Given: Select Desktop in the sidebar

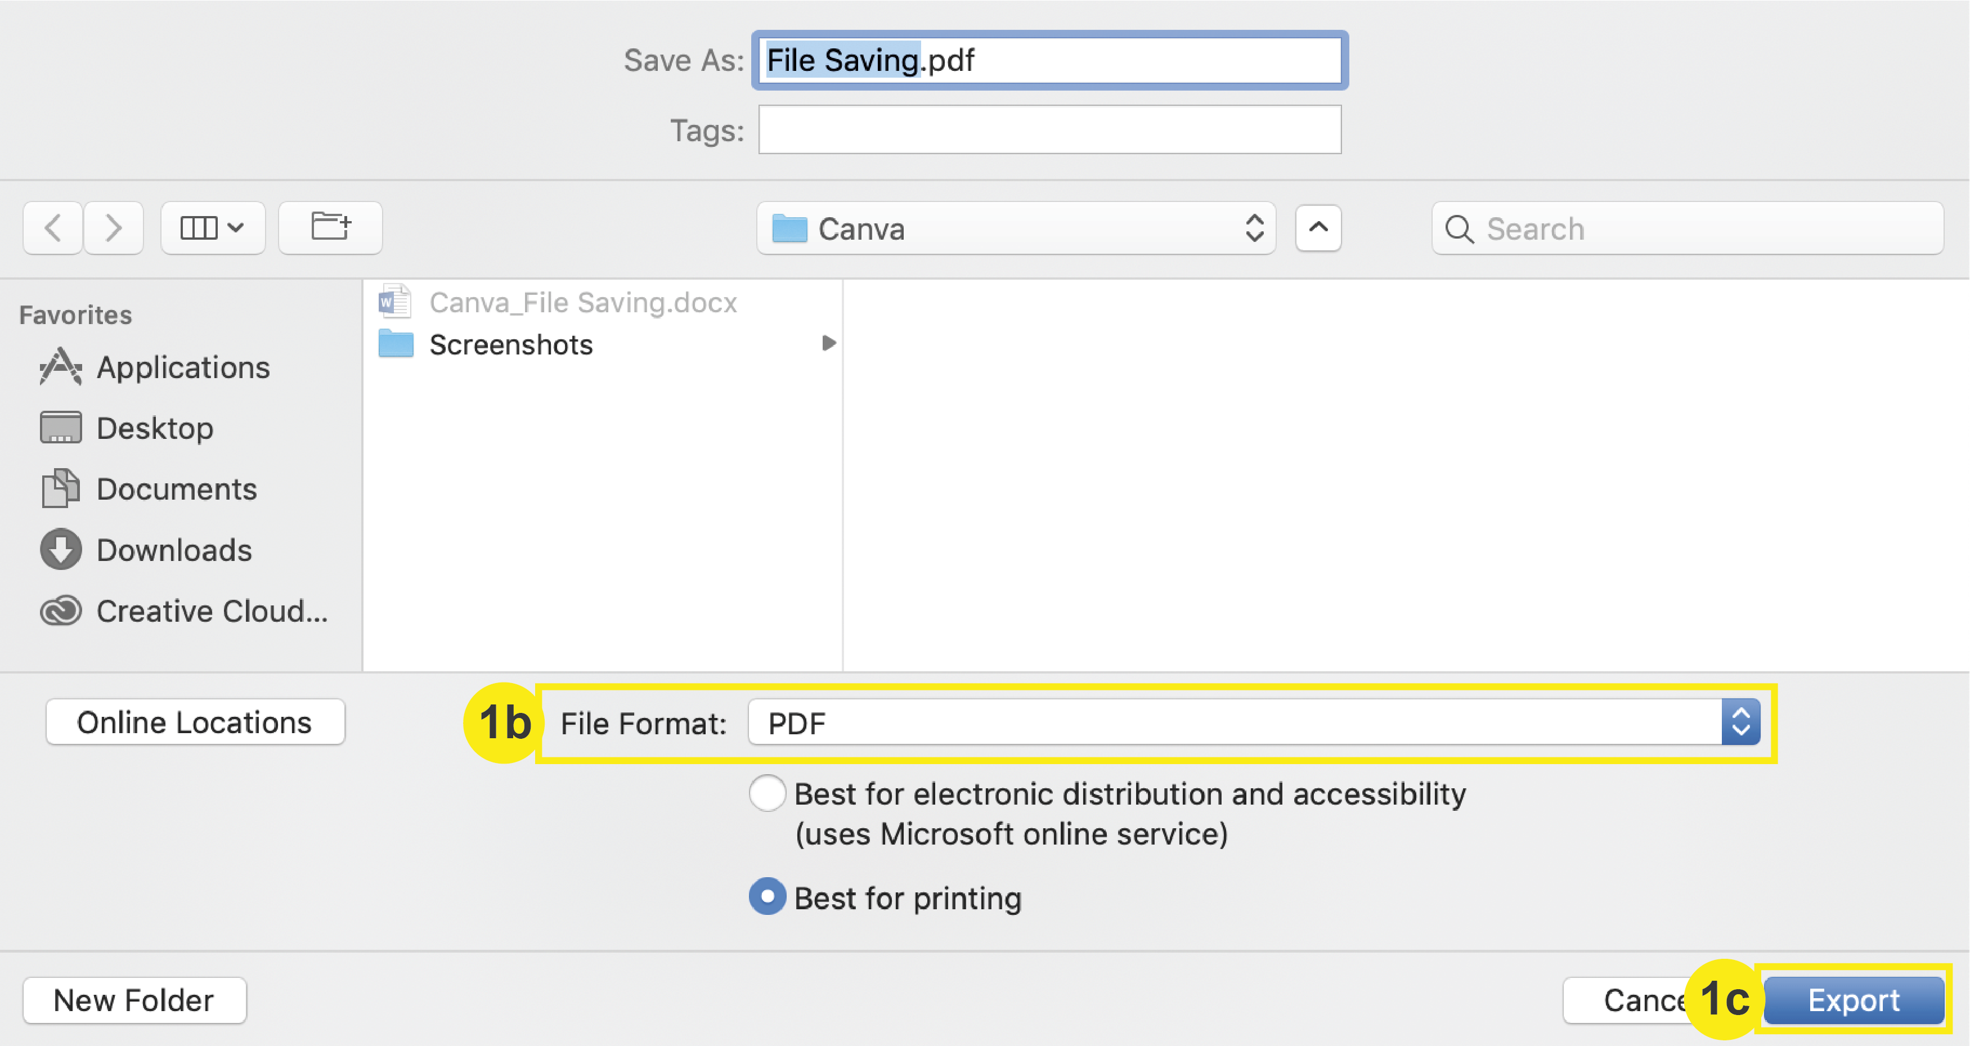Looking at the screenshot, I should pyautogui.click(x=155, y=428).
